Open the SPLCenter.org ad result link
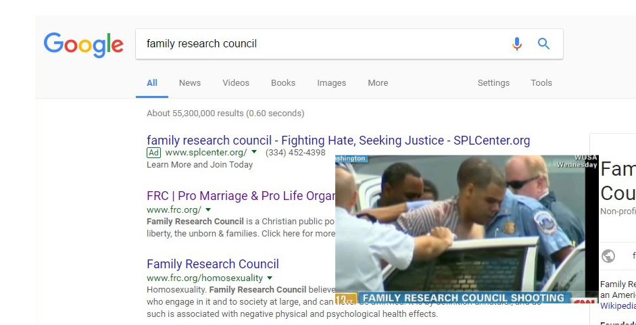The image size is (636, 325). tap(339, 141)
